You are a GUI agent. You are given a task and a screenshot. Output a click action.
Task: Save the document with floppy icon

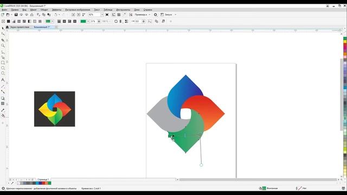pos(16,15)
